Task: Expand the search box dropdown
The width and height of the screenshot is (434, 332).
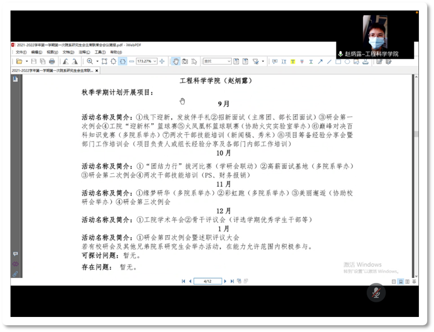Action: click(x=228, y=61)
